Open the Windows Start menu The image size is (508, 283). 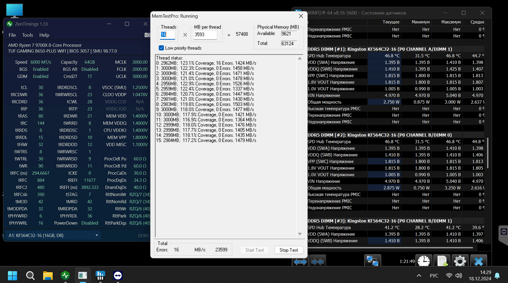tap(12, 276)
